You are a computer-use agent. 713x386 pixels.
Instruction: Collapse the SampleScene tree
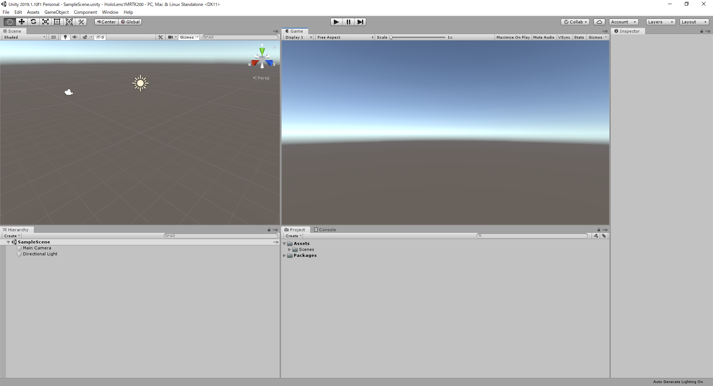8,242
